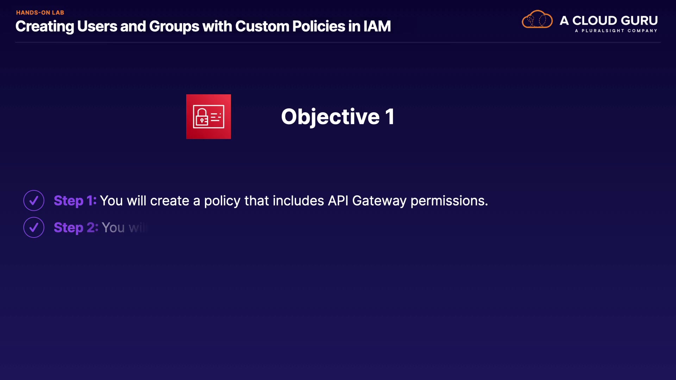Click "Creating Users" in the slide title
The image size is (676, 380).
(x=66, y=26)
